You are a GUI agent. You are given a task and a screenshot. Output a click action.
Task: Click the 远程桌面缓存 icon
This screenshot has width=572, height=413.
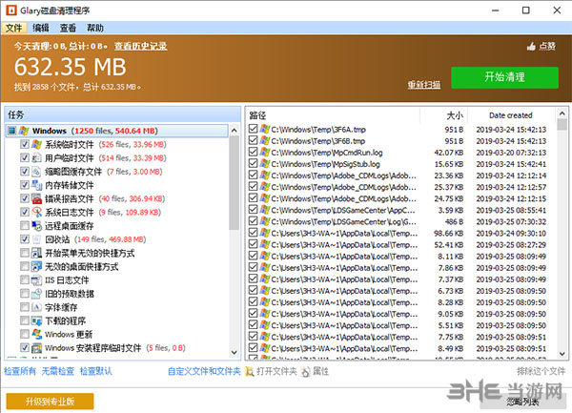pos(36,225)
